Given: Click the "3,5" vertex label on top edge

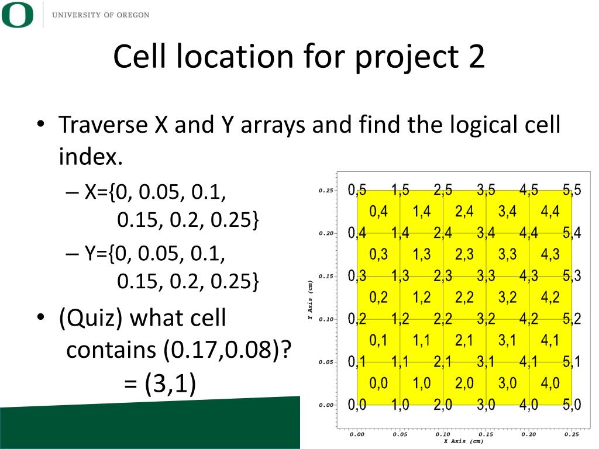Looking at the screenshot, I should click(486, 190).
